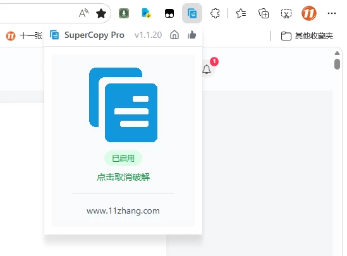Click the v1.1.20 version text
The height and width of the screenshot is (256, 347).
click(148, 35)
